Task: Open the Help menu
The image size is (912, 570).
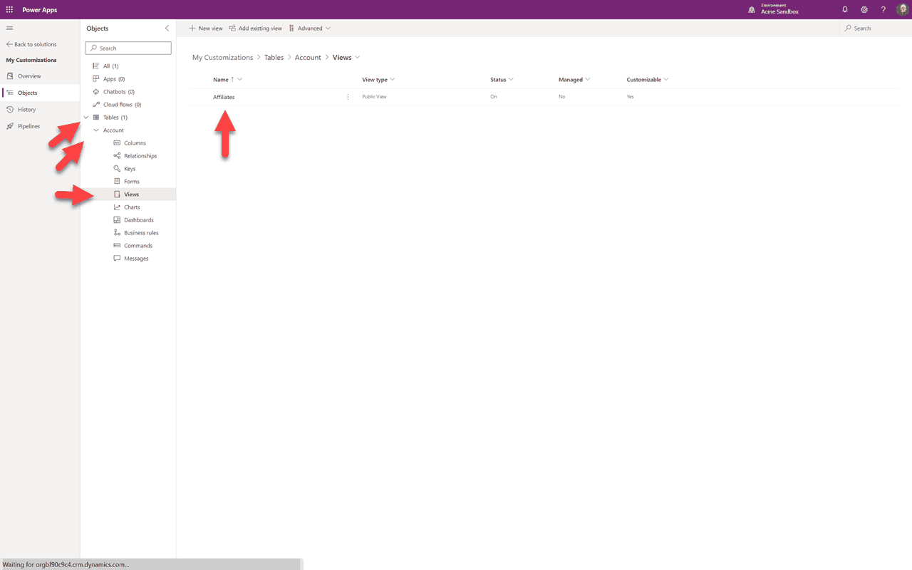Action: (x=883, y=9)
